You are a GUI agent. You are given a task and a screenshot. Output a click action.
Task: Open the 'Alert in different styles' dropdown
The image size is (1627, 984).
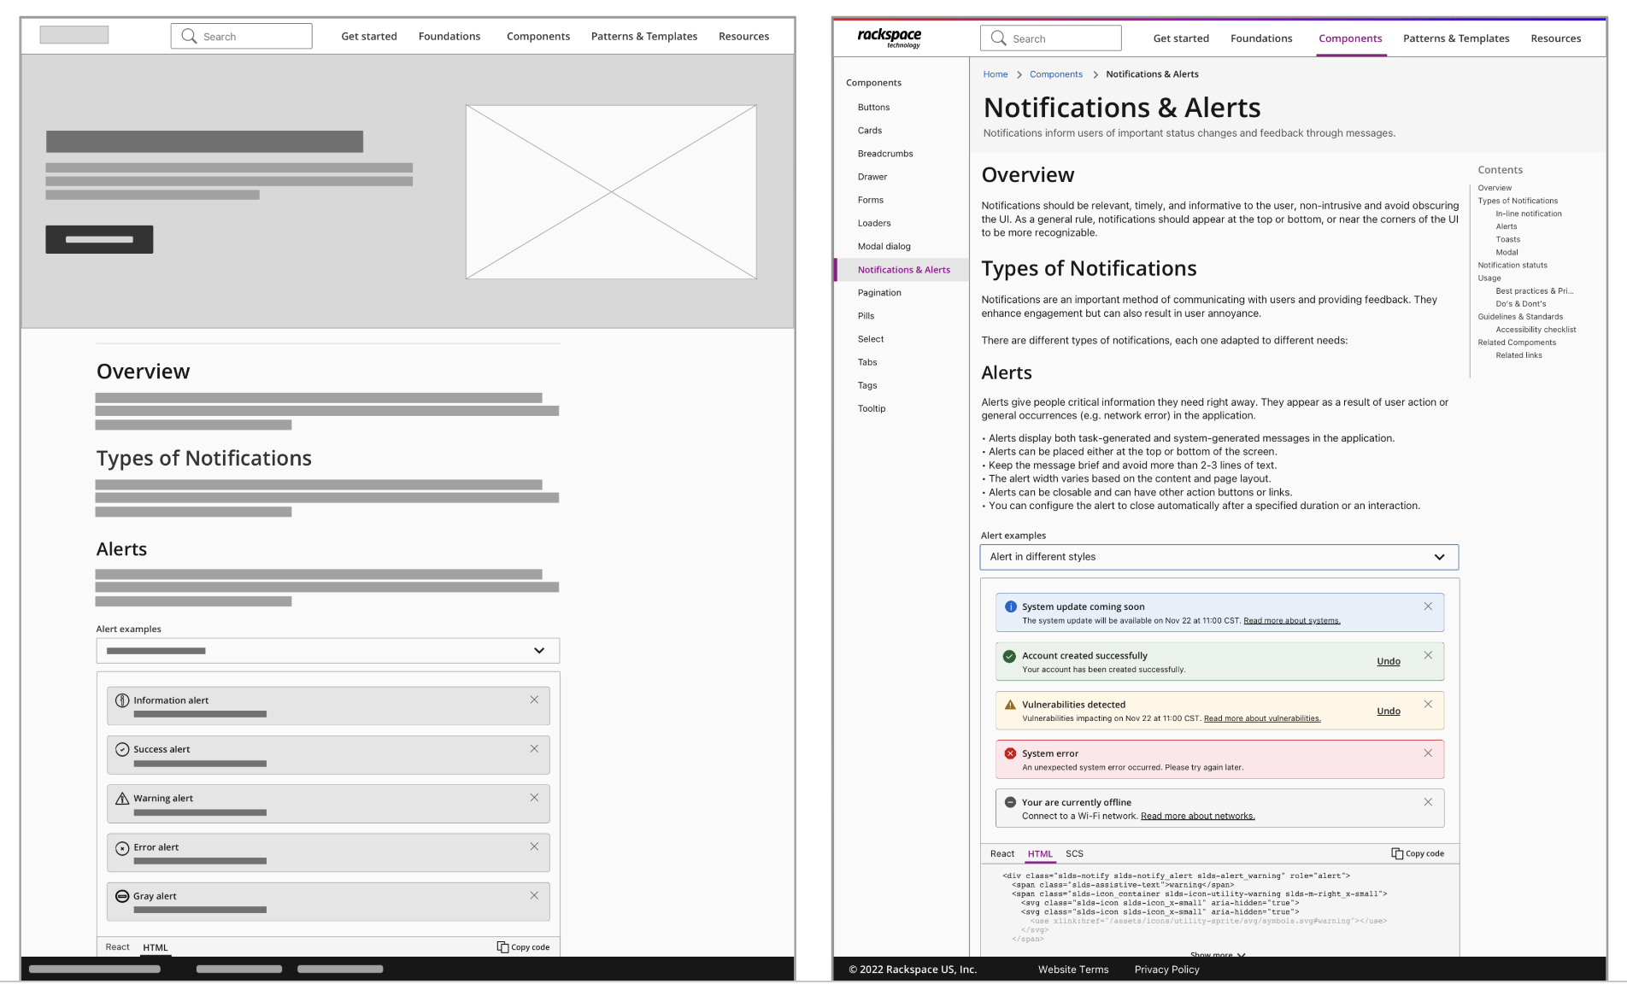point(1219,557)
